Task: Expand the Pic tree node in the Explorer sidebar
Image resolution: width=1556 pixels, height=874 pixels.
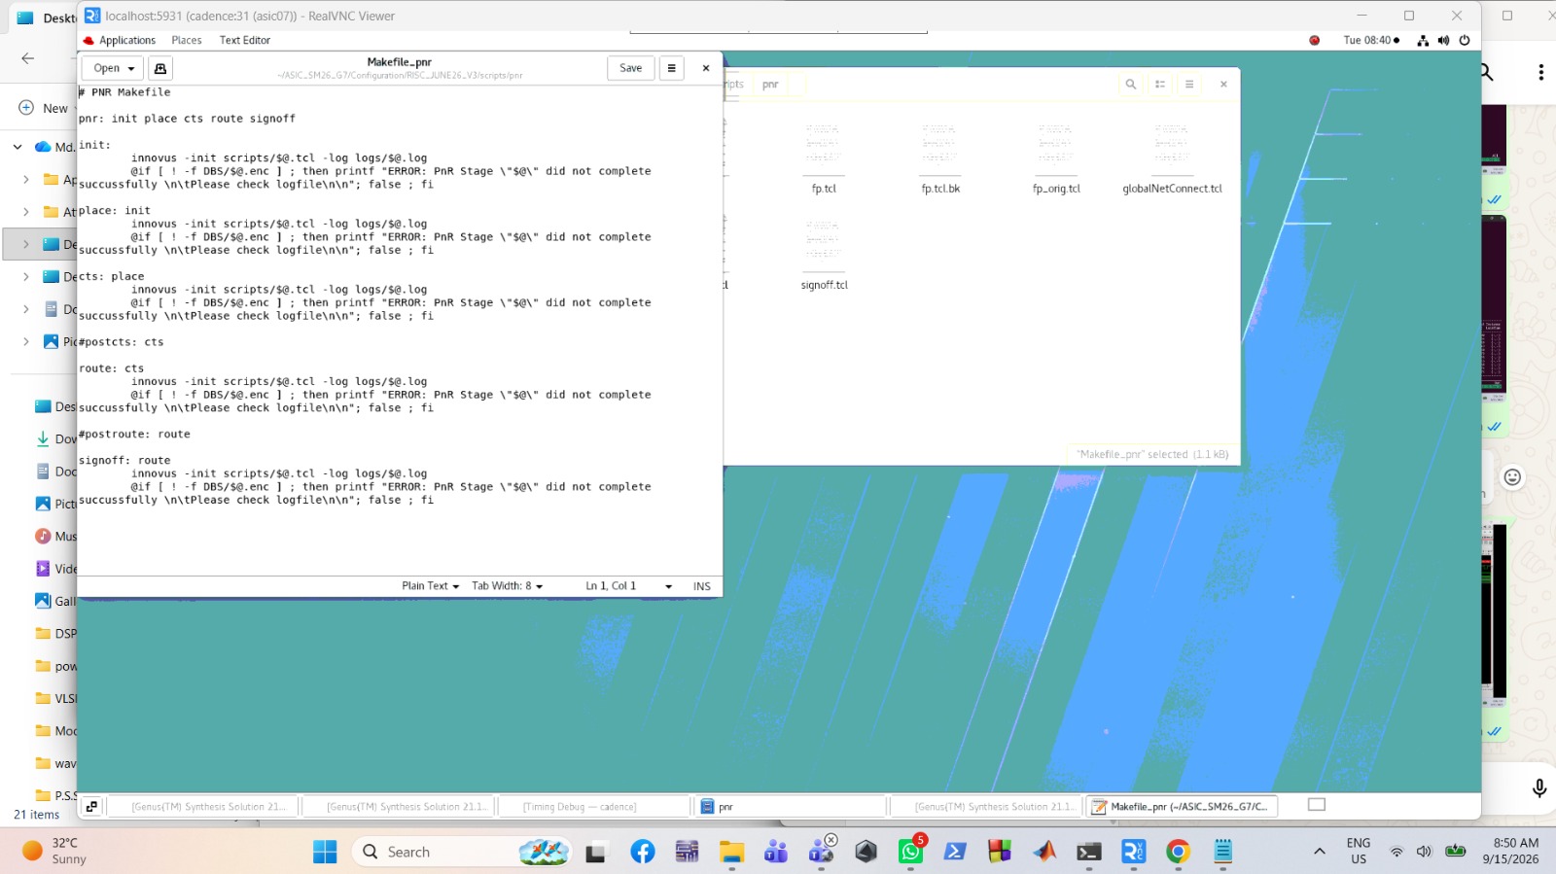Action: pos(26,341)
